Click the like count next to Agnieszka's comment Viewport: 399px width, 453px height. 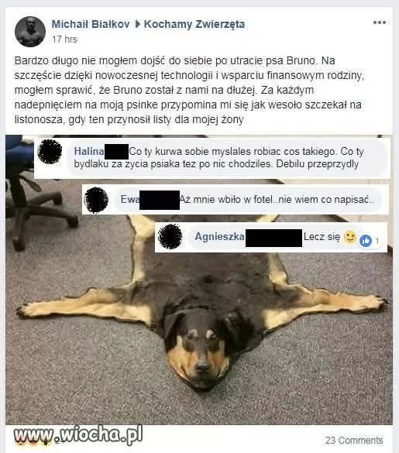pyautogui.click(x=377, y=241)
